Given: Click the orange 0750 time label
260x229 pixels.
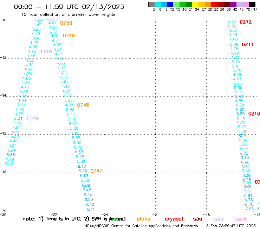Looking at the screenshot, I should [66, 23].
